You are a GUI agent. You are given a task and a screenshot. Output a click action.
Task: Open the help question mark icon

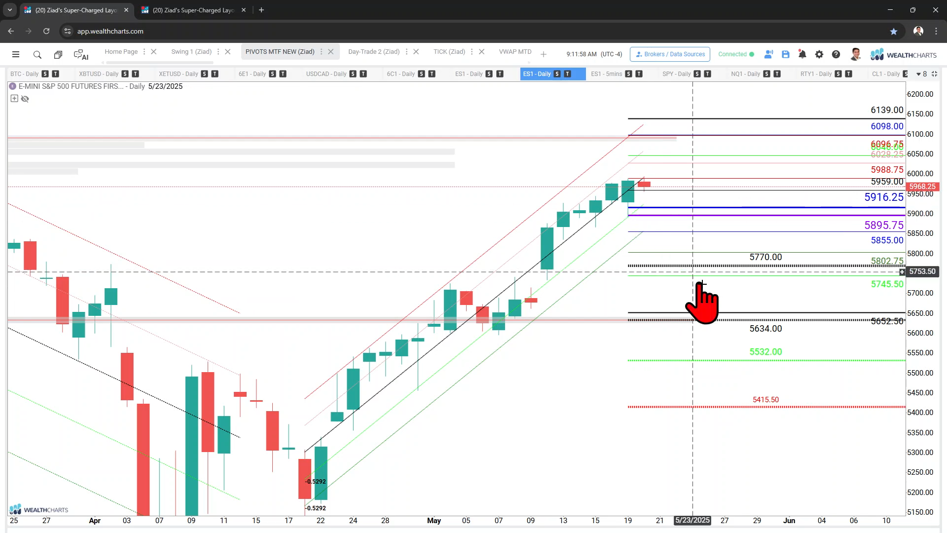[x=836, y=54]
